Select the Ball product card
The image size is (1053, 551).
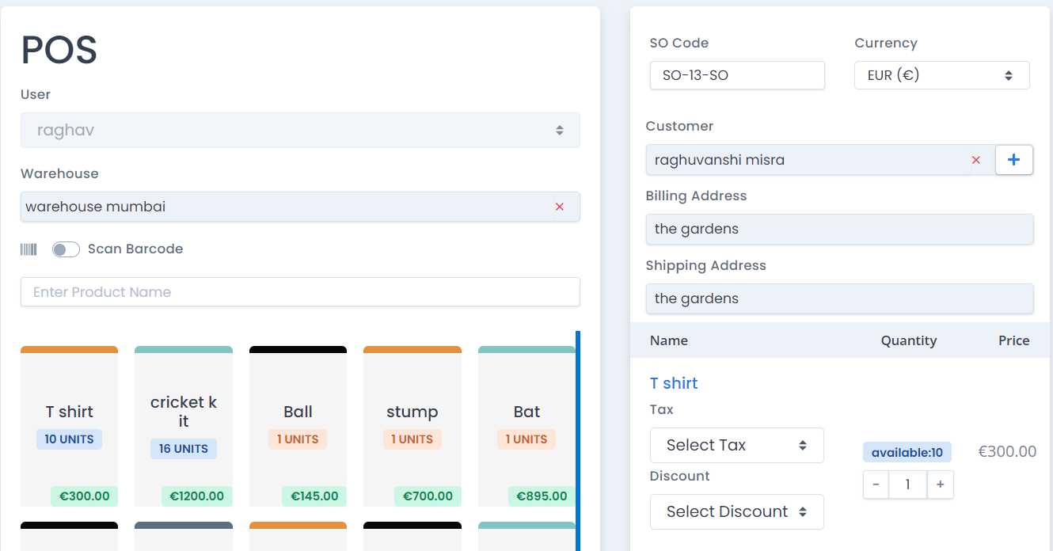(298, 426)
